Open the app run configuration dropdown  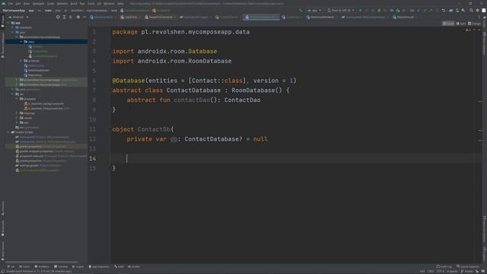coord(314,10)
